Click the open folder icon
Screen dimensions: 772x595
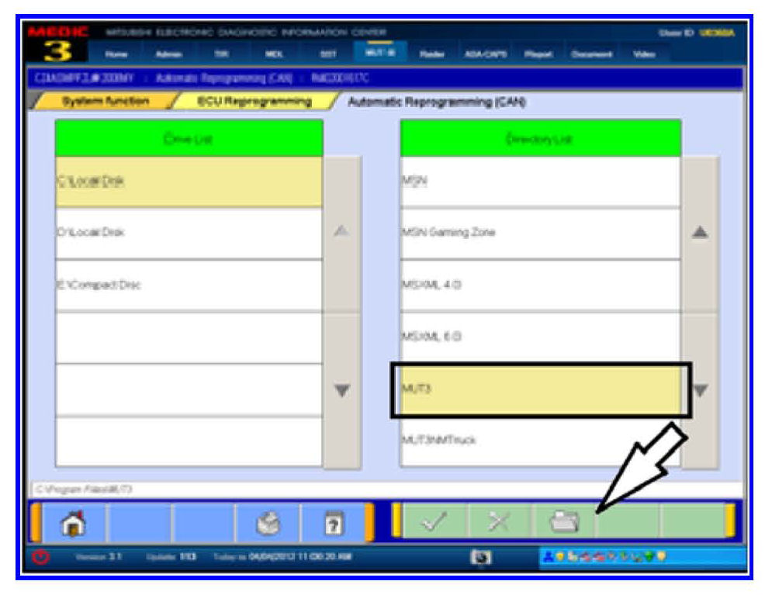coord(563,523)
